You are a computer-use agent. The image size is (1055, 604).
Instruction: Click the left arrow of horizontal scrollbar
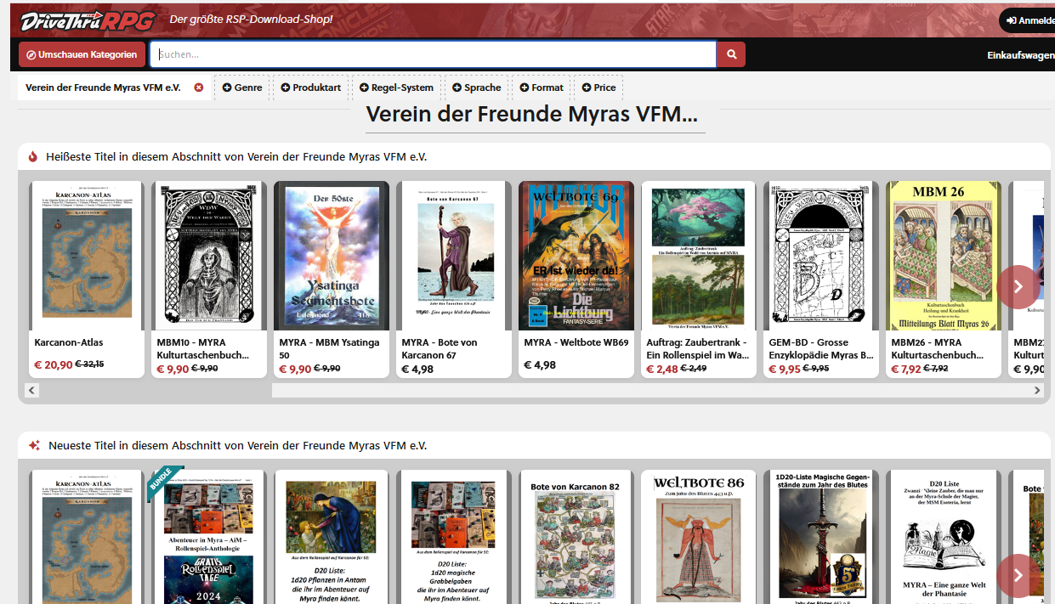point(32,391)
